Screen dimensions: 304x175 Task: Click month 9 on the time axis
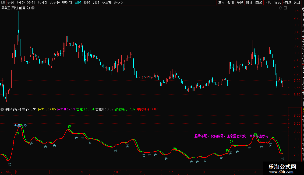(x=82, y=172)
